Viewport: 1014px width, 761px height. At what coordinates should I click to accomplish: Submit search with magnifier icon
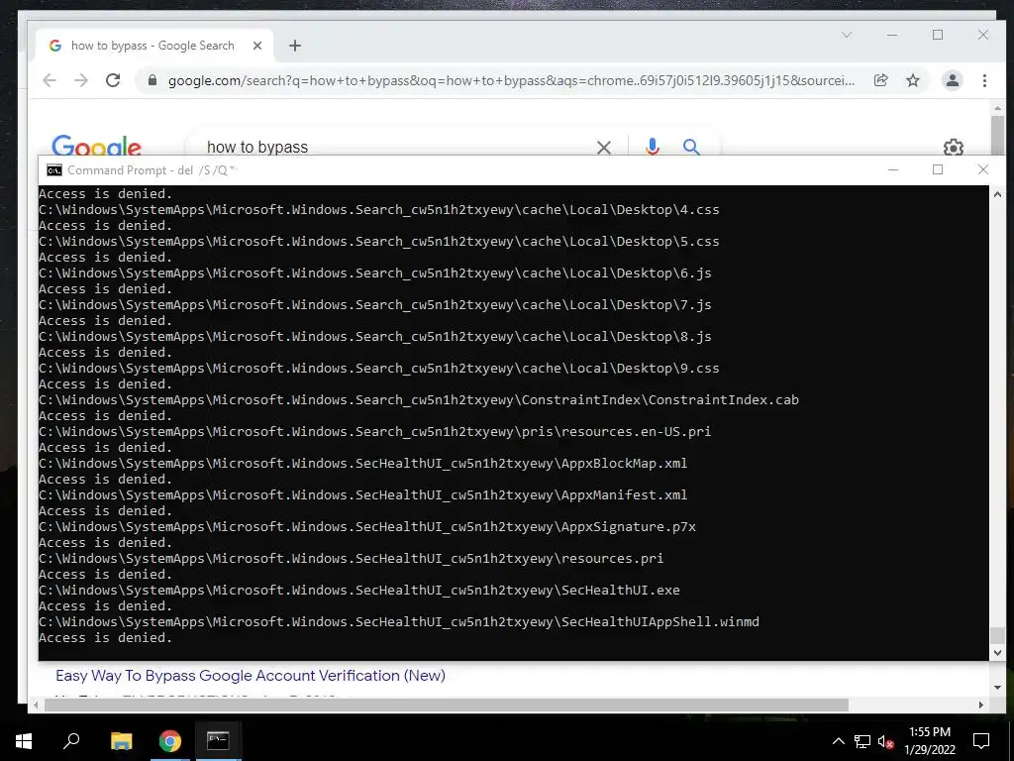pos(691,147)
